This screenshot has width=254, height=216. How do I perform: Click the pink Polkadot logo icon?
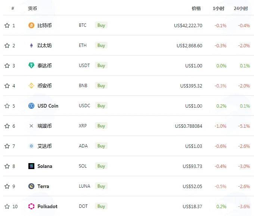31,206
